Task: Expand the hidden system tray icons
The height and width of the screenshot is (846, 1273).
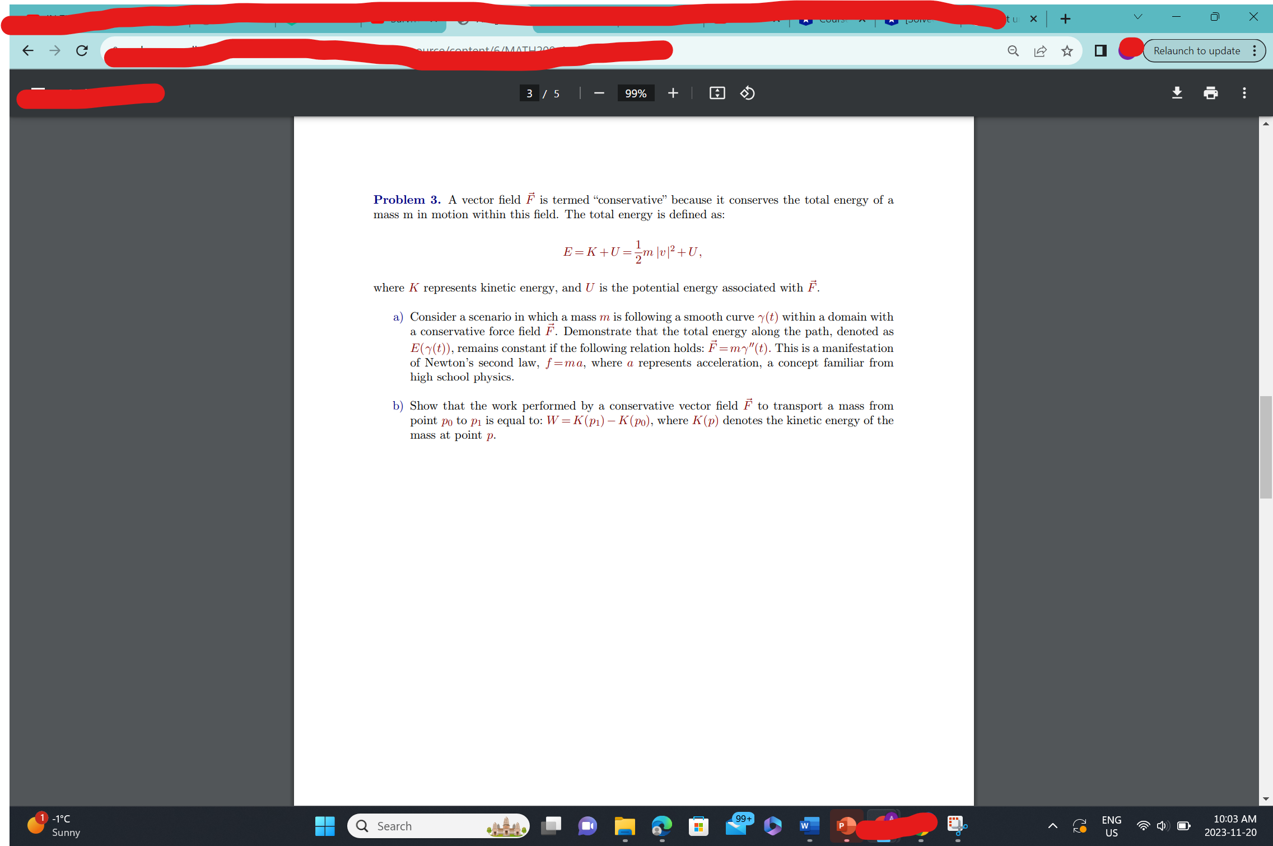Action: [1052, 826]
